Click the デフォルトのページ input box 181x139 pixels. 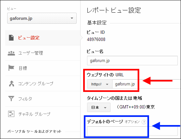coord(132,131)
